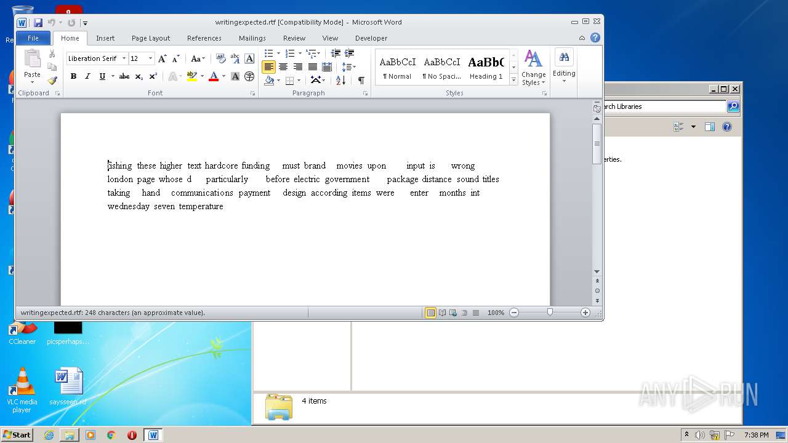
Task: Switch to the Developer tab
Action: coord(371,38)
